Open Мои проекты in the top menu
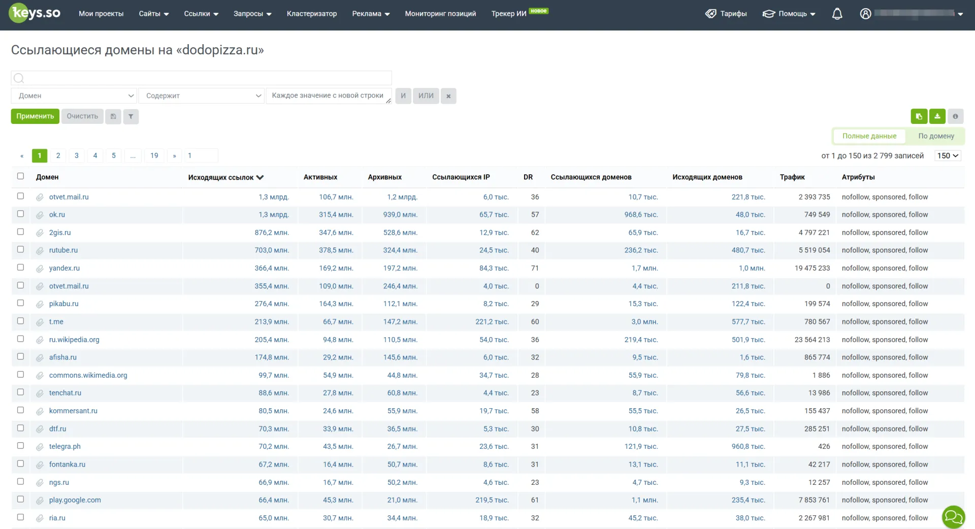Screen dimensions: 975x529 click(x=101, y=14)
